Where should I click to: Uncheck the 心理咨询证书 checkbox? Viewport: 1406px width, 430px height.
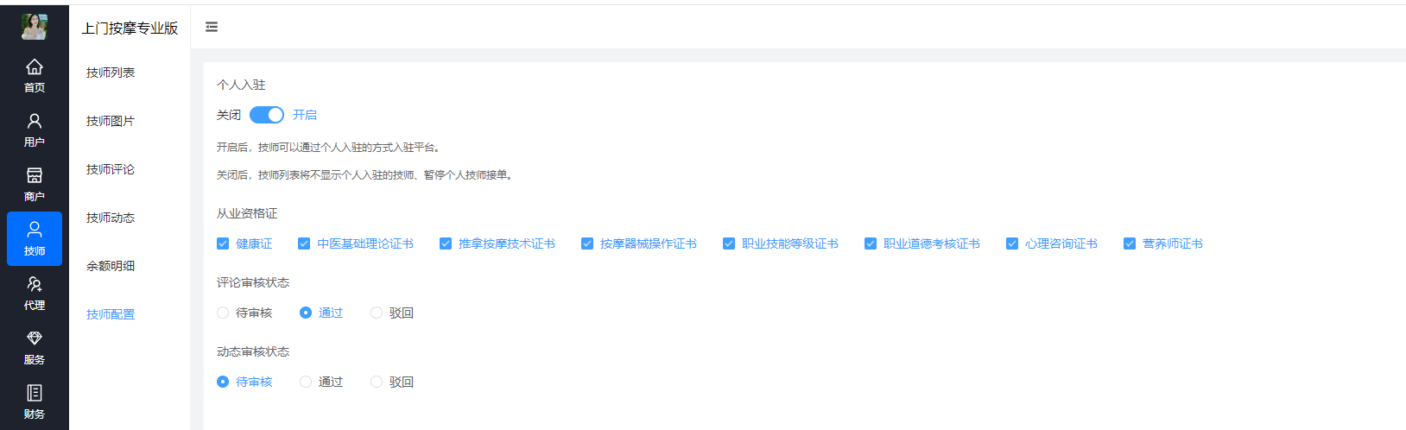(1012, 243)
